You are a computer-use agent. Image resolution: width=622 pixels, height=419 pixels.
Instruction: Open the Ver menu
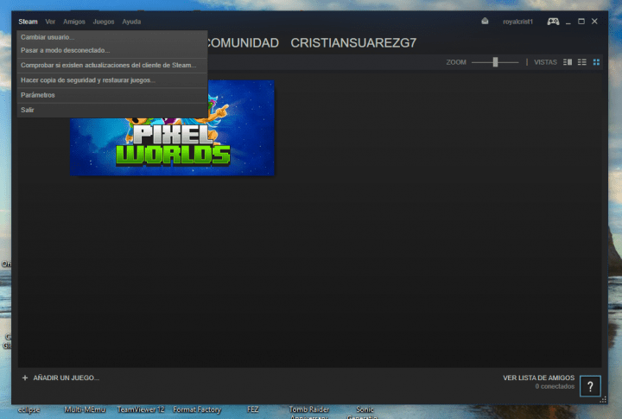coord(50,22)
